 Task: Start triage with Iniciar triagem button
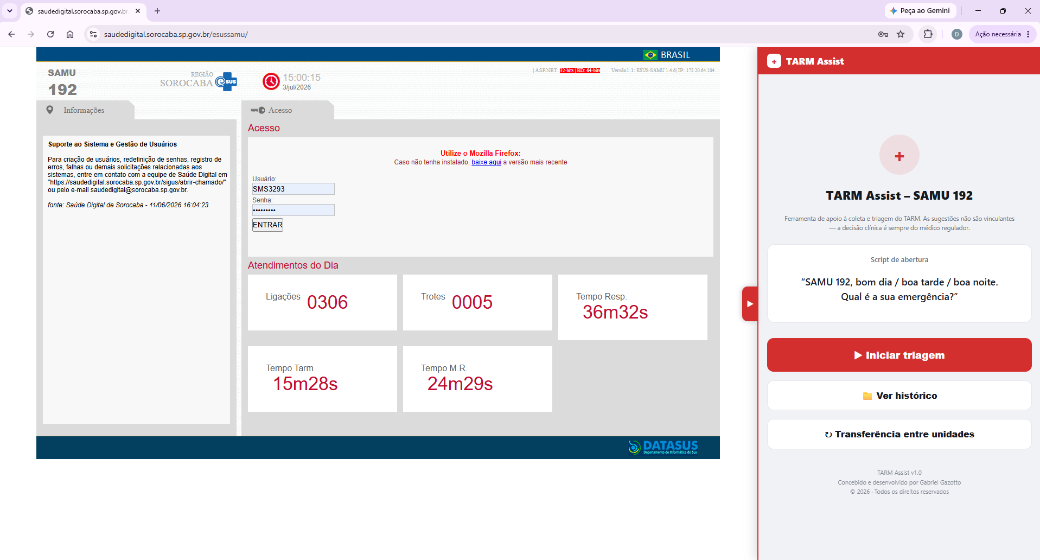point(899,355)
